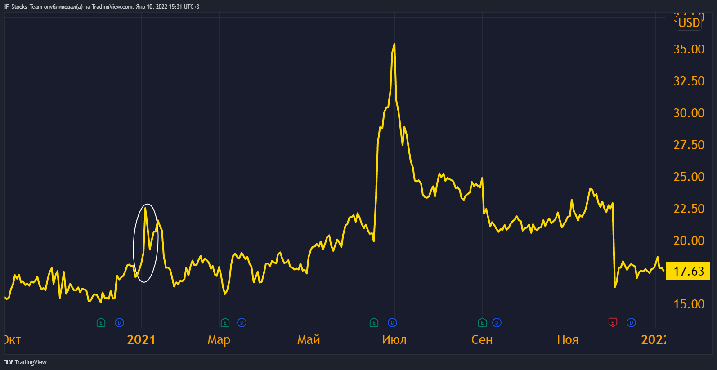The width and height of the screenshot is (717, 370).
Task: Open the red earnings marker after Ноя
Action: [x=613, y=322]
